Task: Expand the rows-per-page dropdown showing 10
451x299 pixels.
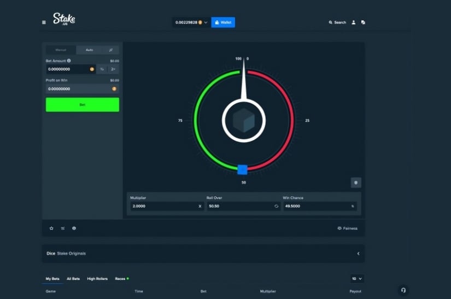Action: pyautogui.click(x=357, y=279)
